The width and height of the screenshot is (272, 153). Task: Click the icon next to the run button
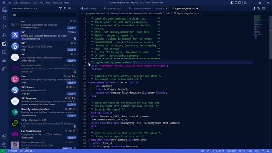pyautogui.click(x=259, y=8)
